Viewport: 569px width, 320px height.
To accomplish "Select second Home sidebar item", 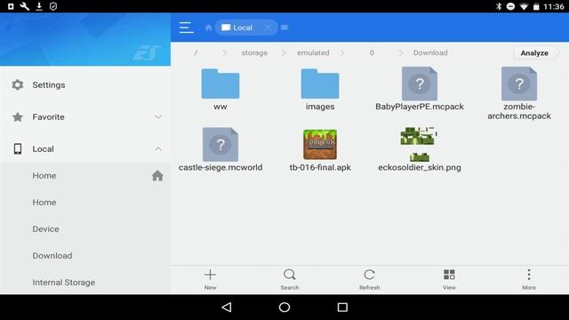I will [x=85, y=202].
